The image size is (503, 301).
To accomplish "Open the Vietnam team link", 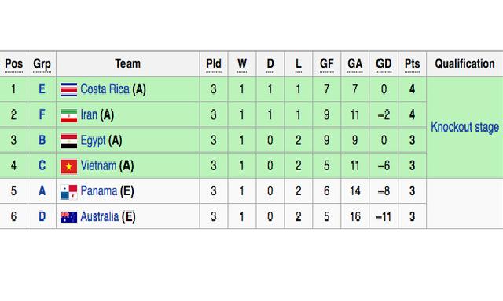I will click(98, 165).
